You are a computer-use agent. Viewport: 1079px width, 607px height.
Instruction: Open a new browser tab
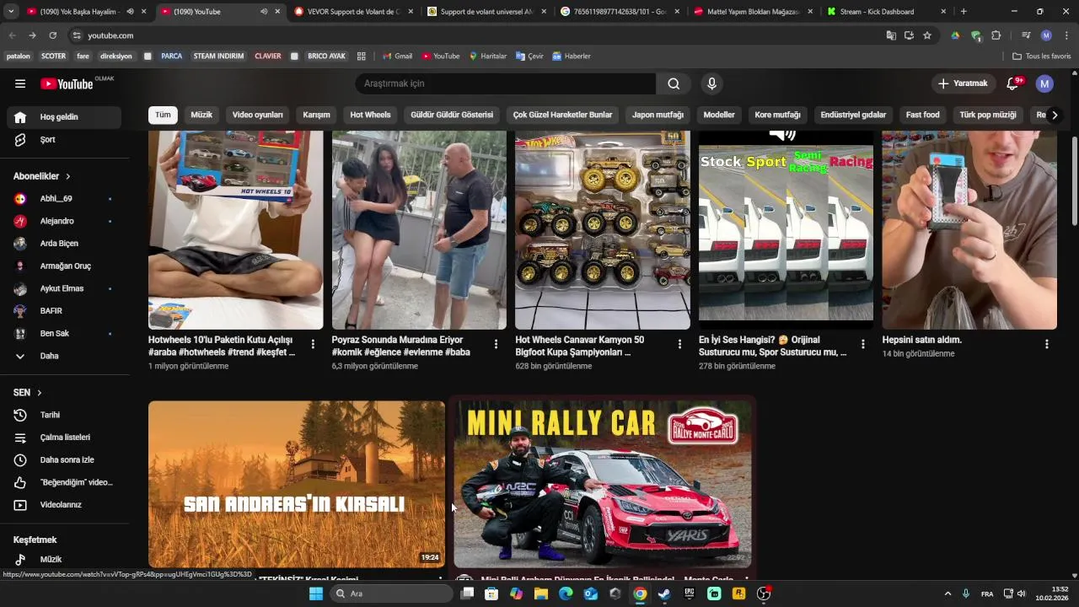(964, 12)
